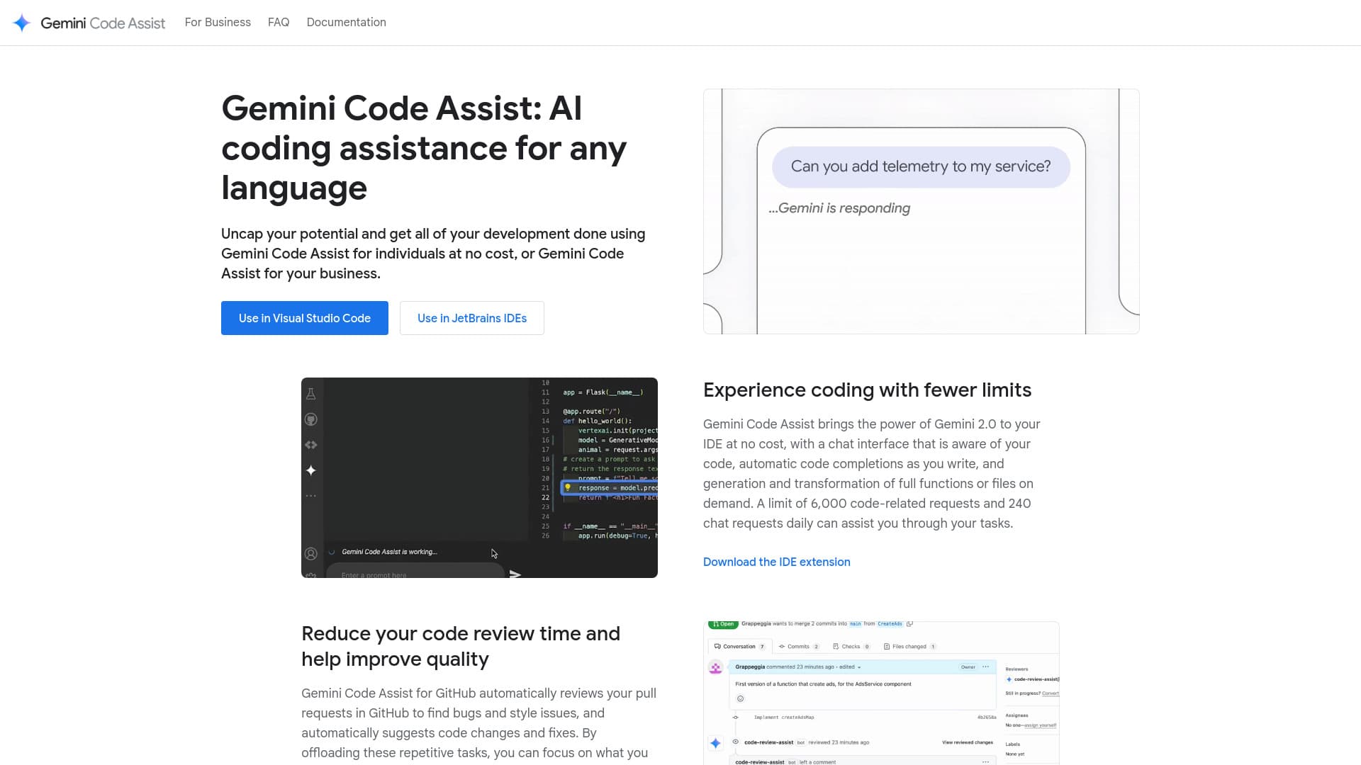Click the Gemini Code Assist logo in the header
This screenshot has height=765, width=1361.
88,22
